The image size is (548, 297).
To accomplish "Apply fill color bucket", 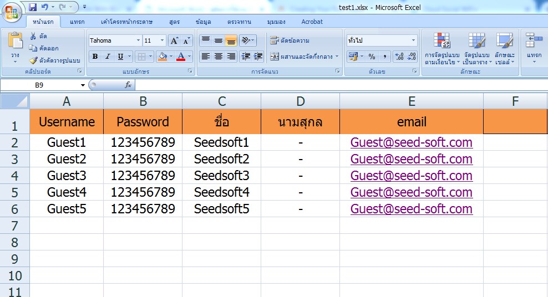I will coord(163,56).
